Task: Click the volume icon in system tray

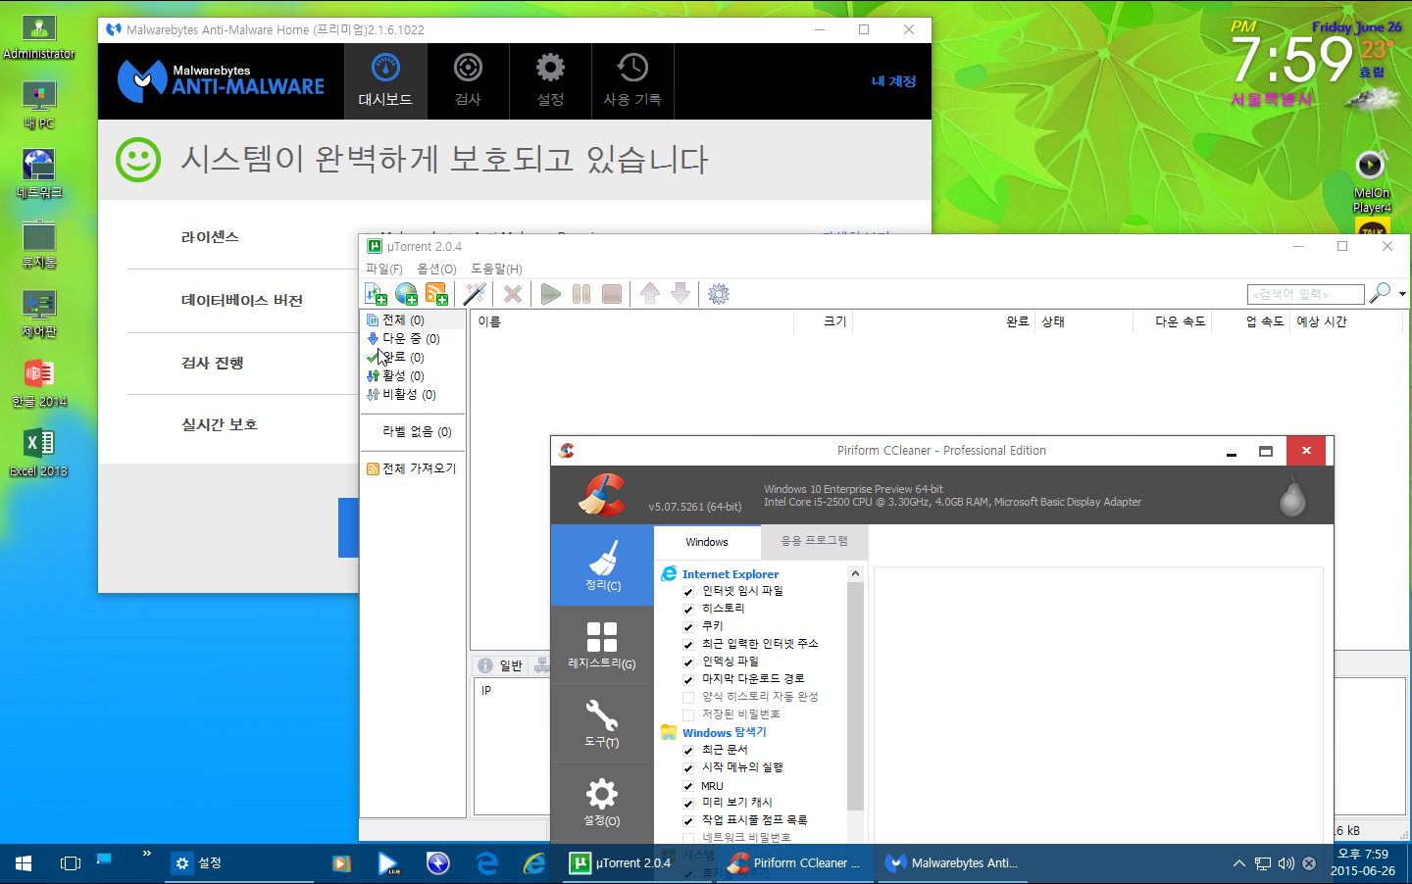Action: click(1286, 863)
